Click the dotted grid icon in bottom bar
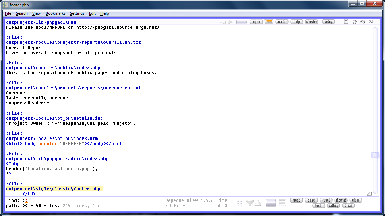The width and height of the screenshot is (385, 216). [240, 203]
